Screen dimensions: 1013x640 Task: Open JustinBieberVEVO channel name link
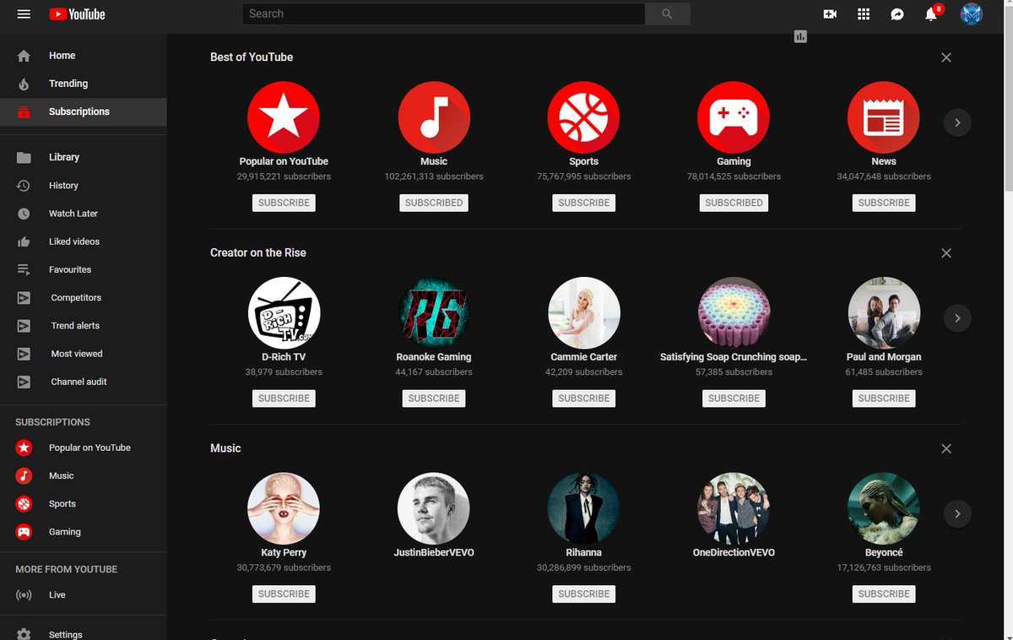pos(434,553)
